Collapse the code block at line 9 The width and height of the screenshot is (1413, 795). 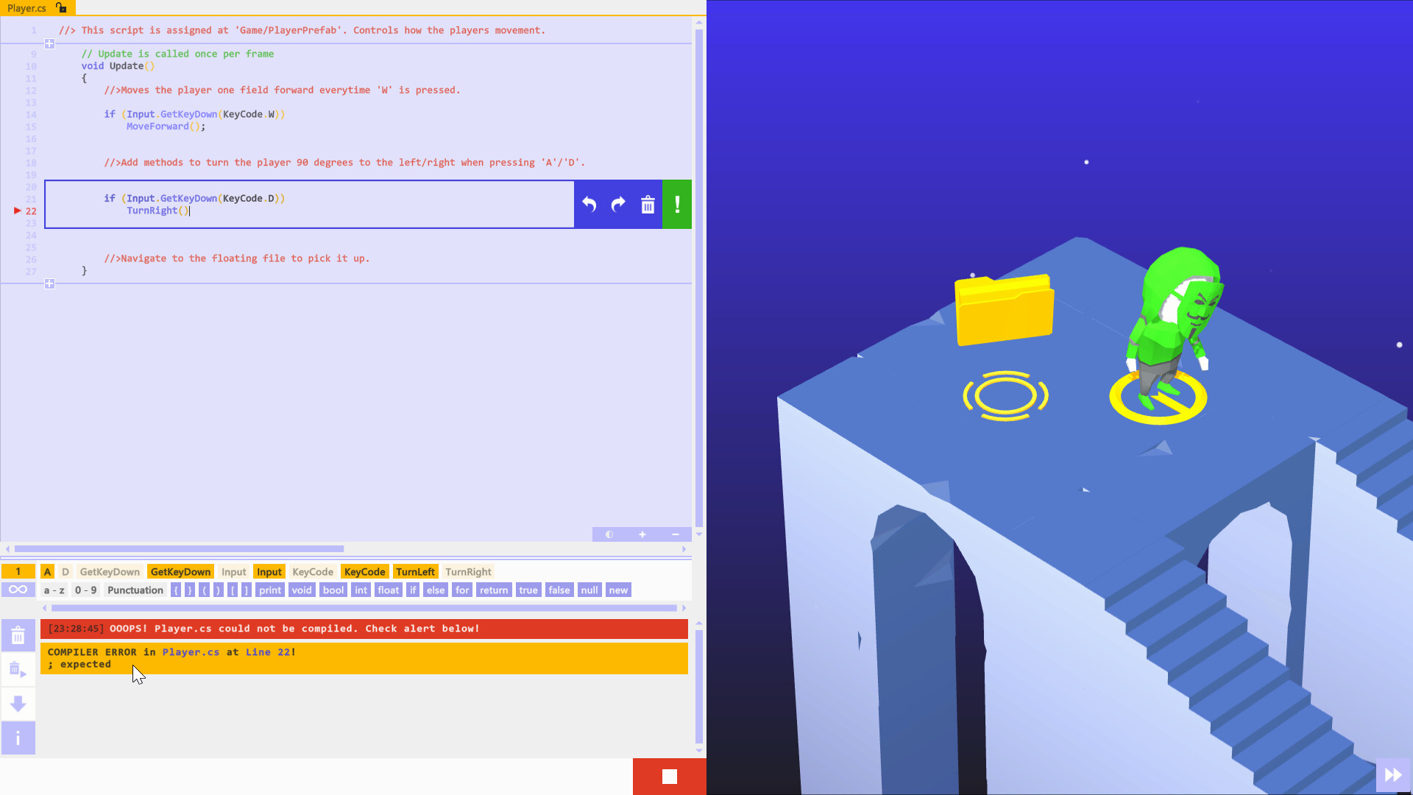pos(49,43)
